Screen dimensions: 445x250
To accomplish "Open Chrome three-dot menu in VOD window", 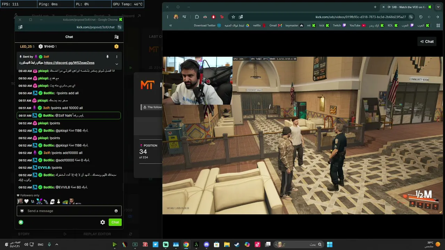I will [167, 17].
